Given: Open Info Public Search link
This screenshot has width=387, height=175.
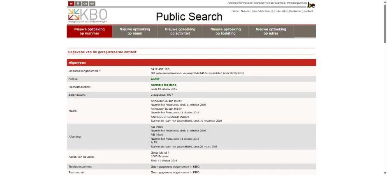Looking at the screenshot, I should pyautogui.click(x=263, y=11).
